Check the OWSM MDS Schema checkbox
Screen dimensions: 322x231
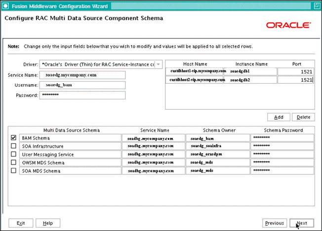[x=13, y=162]
